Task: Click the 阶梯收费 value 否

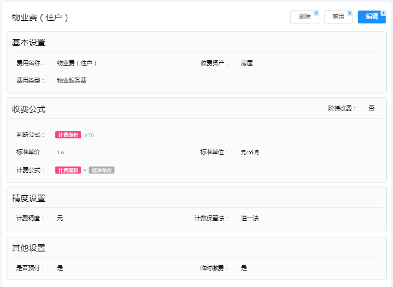Action: point(371,108)
